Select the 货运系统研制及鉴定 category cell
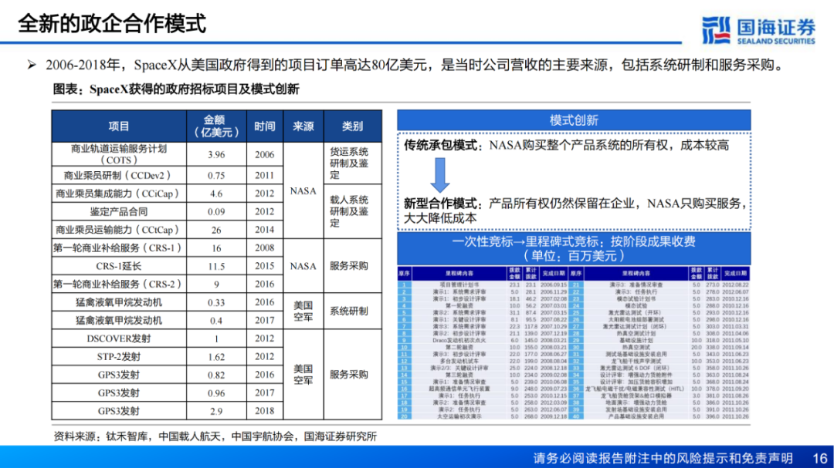 click(x=352, y=163)
